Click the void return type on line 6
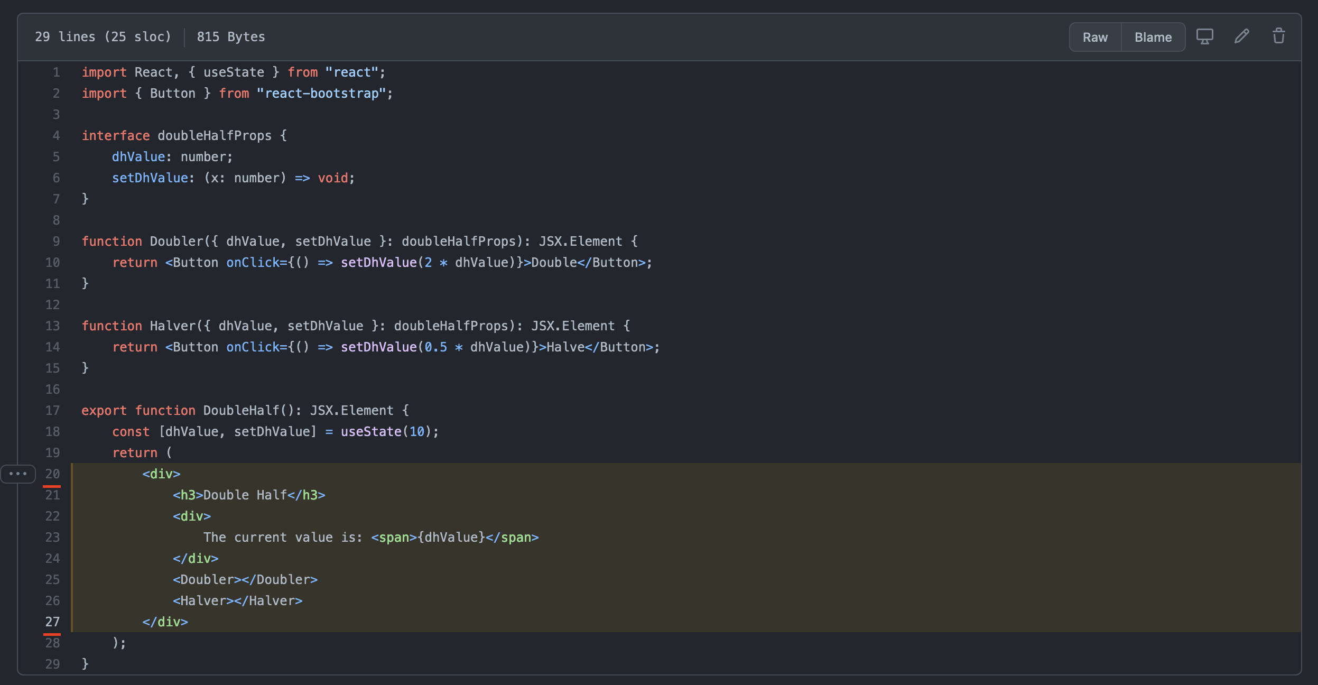 point(333,178)
